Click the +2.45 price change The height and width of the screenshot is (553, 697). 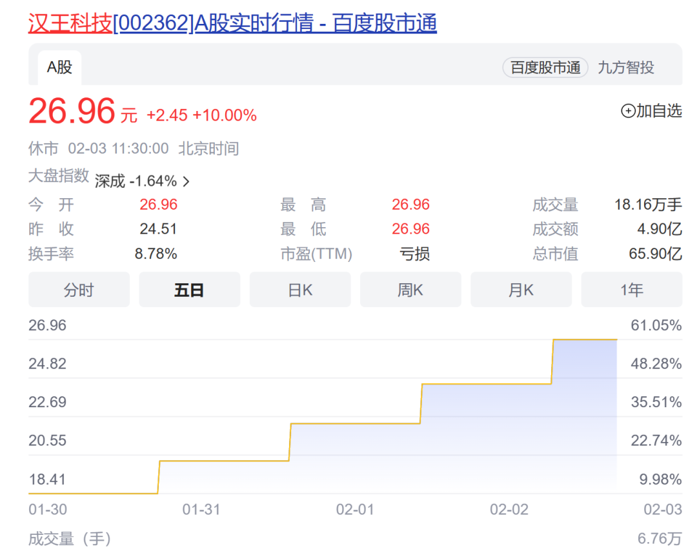point(167,115)
